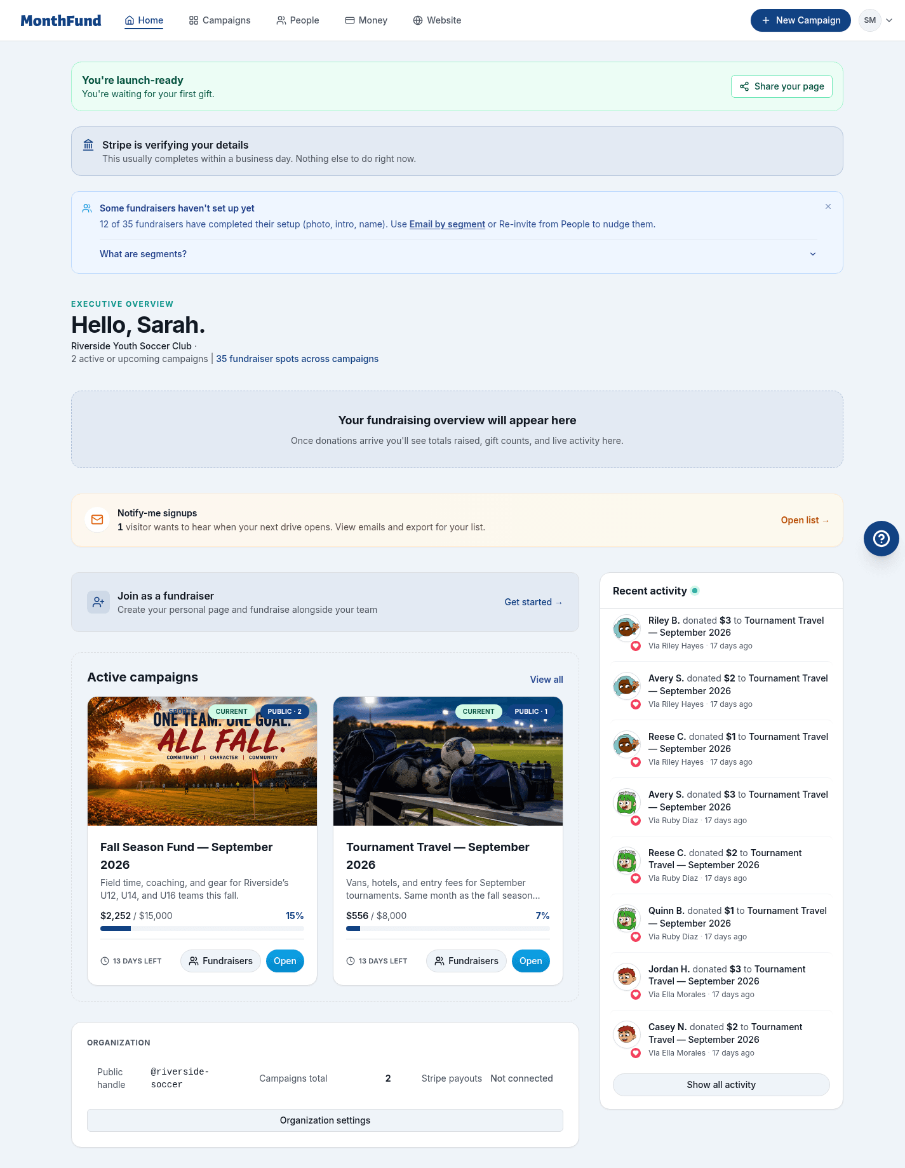This screenshot has height=1168, width=905.
Task: Click avatar beside Avery S. $2 donation
Action: [627, 686]
